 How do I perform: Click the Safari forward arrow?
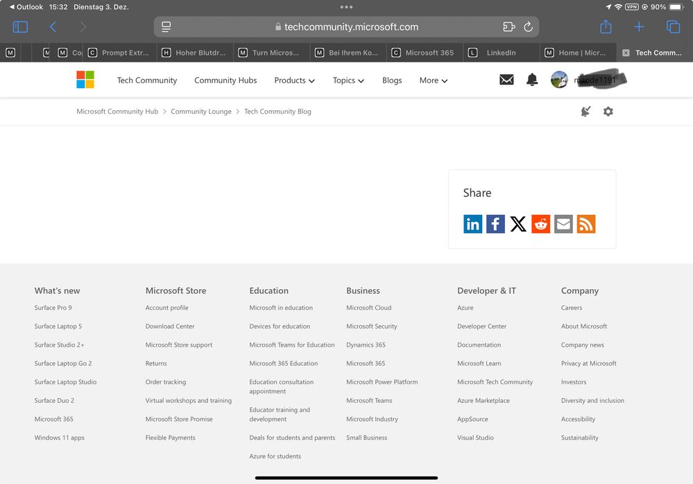tap(83, 27)
